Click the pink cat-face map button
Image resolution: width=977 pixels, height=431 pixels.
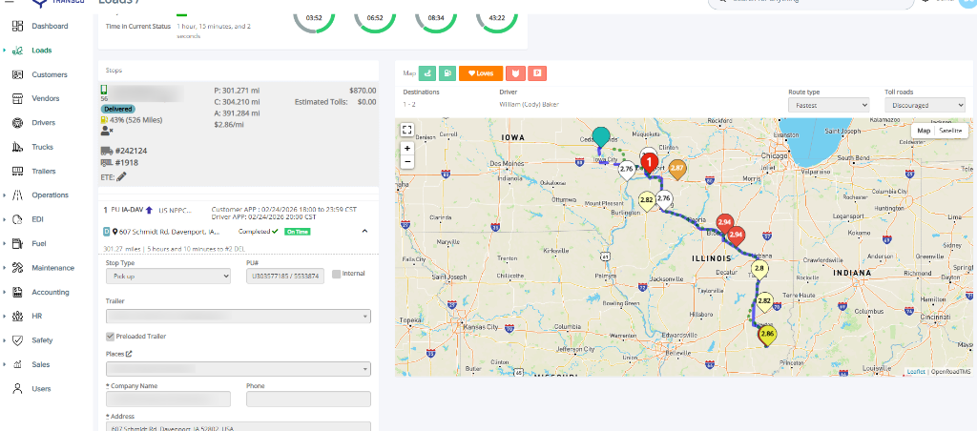click(x=515, y=73)
